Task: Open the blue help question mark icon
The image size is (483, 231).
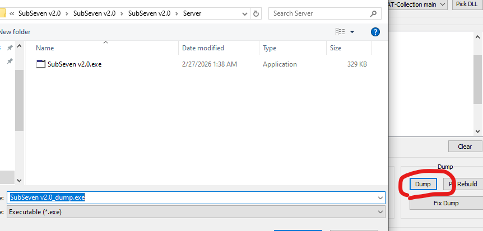Action: click(375, 32)
